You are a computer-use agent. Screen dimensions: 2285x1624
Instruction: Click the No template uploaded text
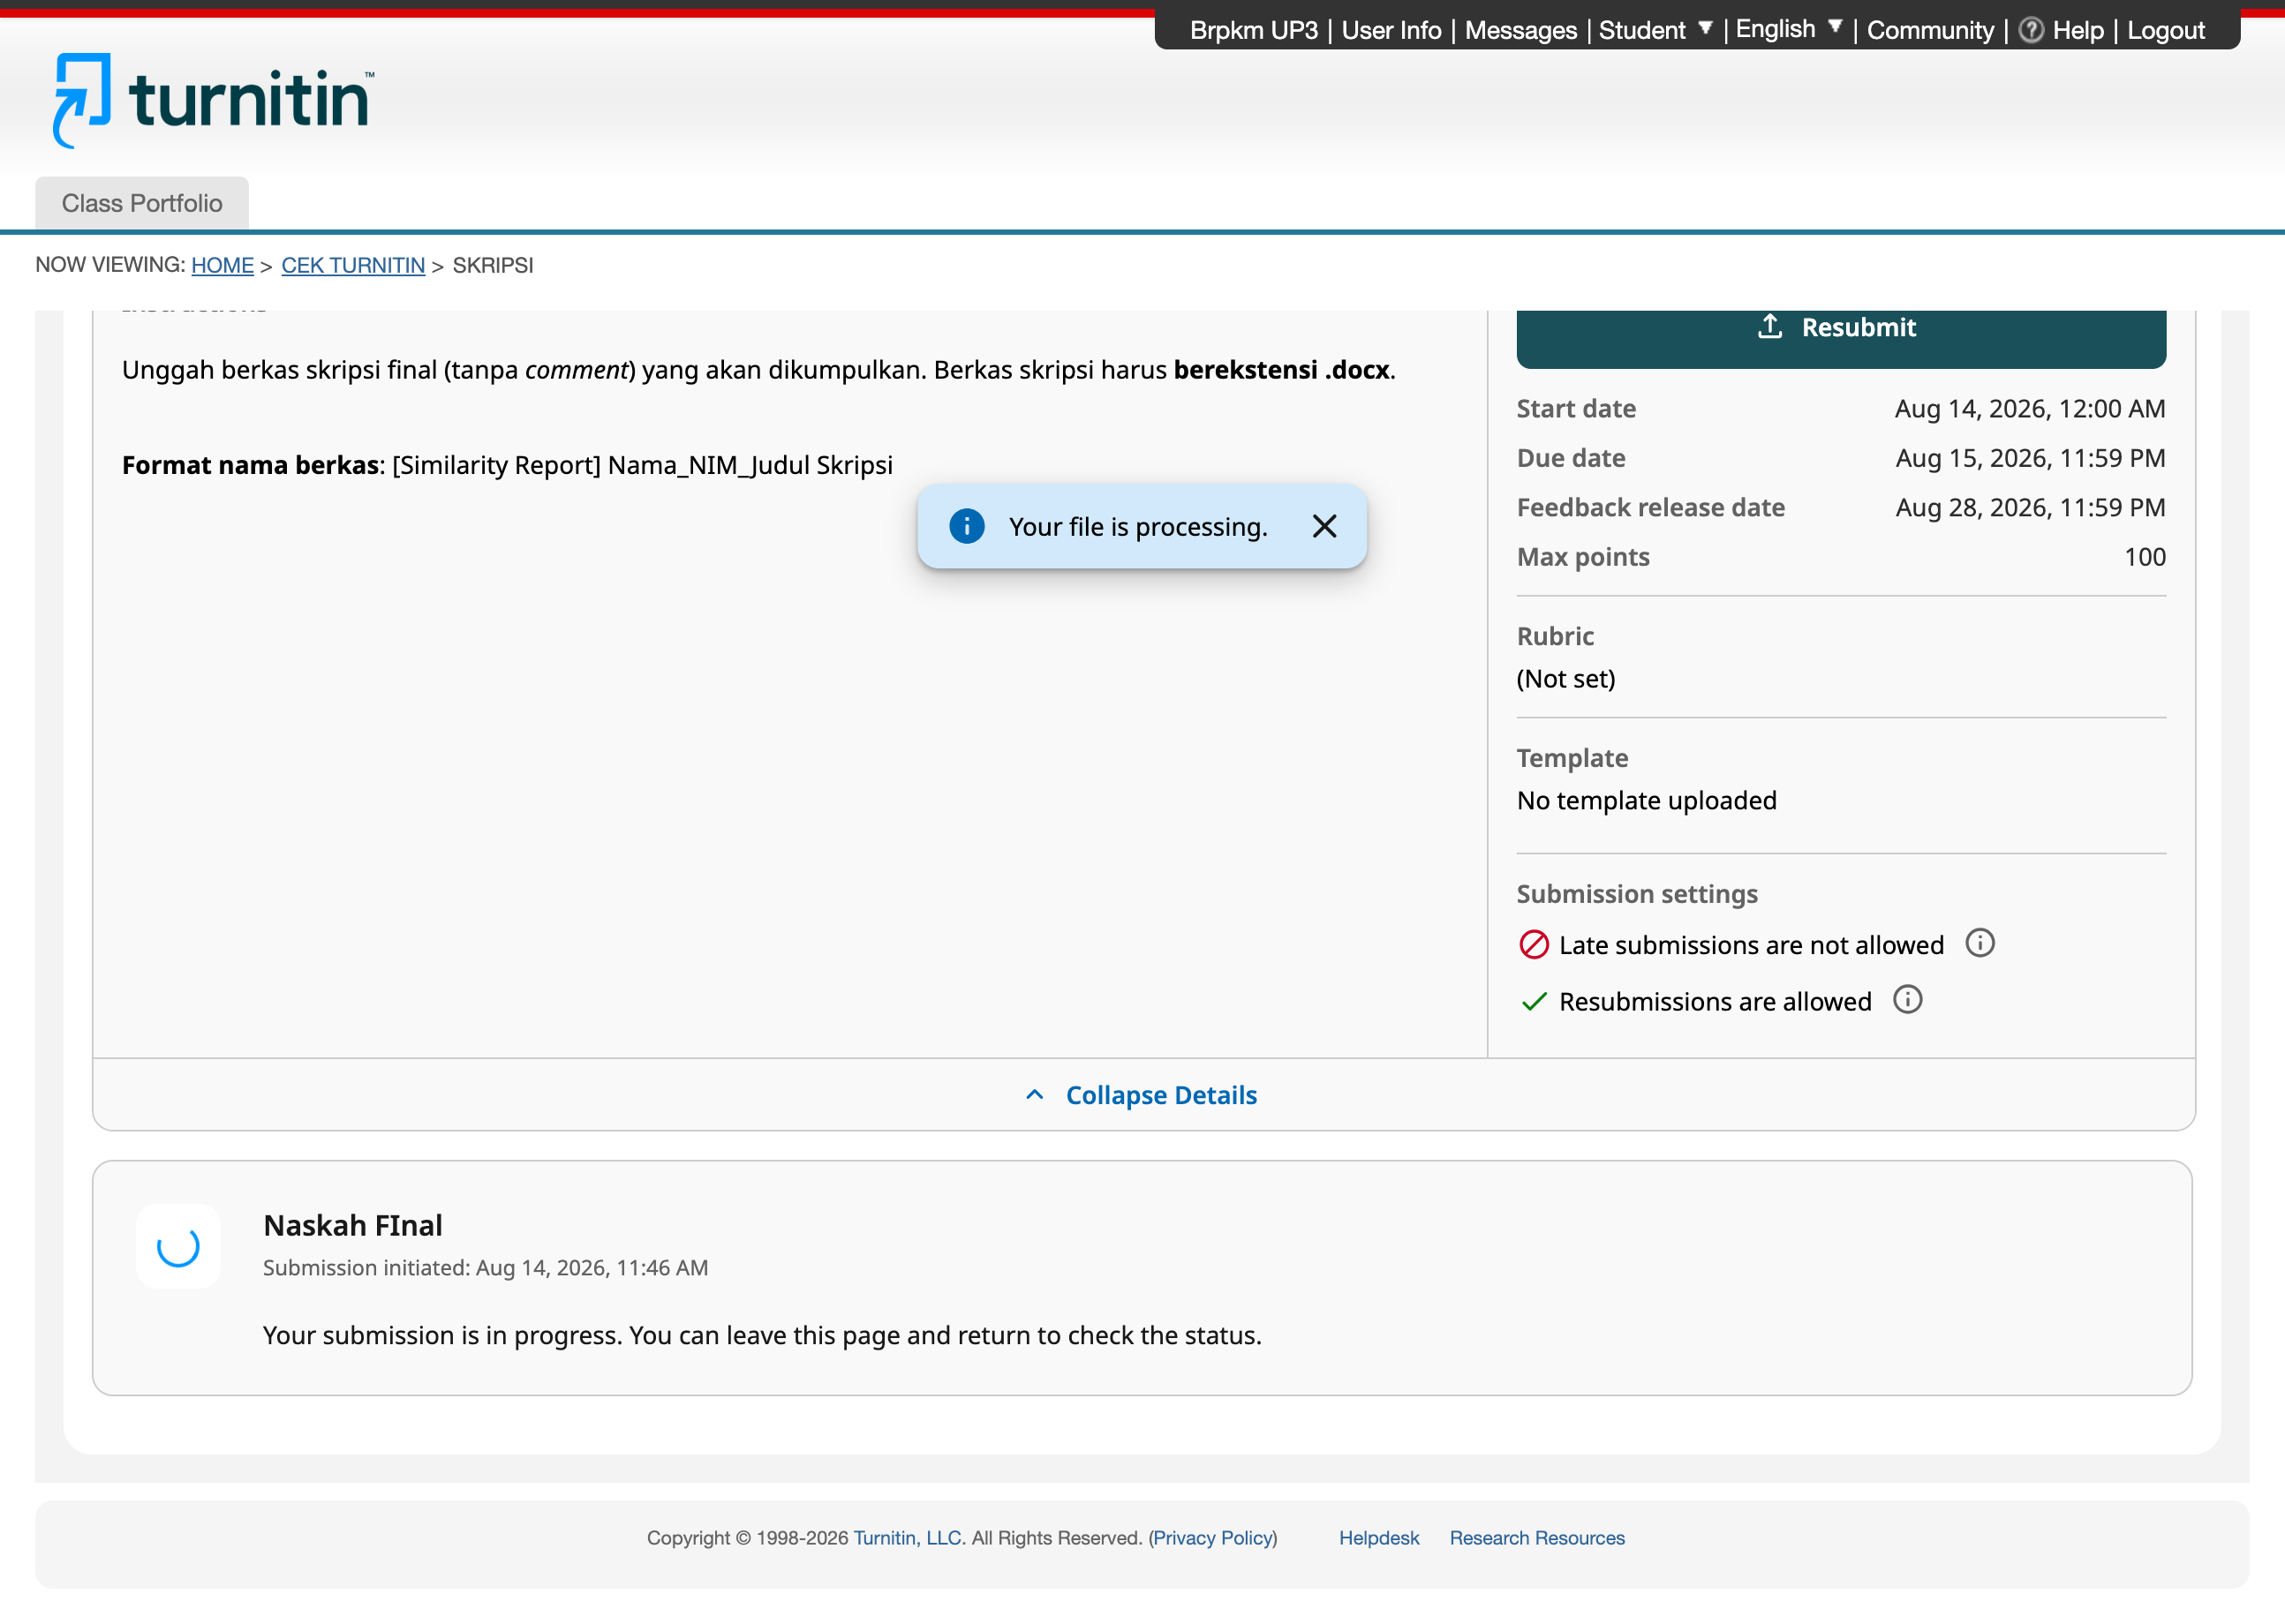tap(1647, 800)
